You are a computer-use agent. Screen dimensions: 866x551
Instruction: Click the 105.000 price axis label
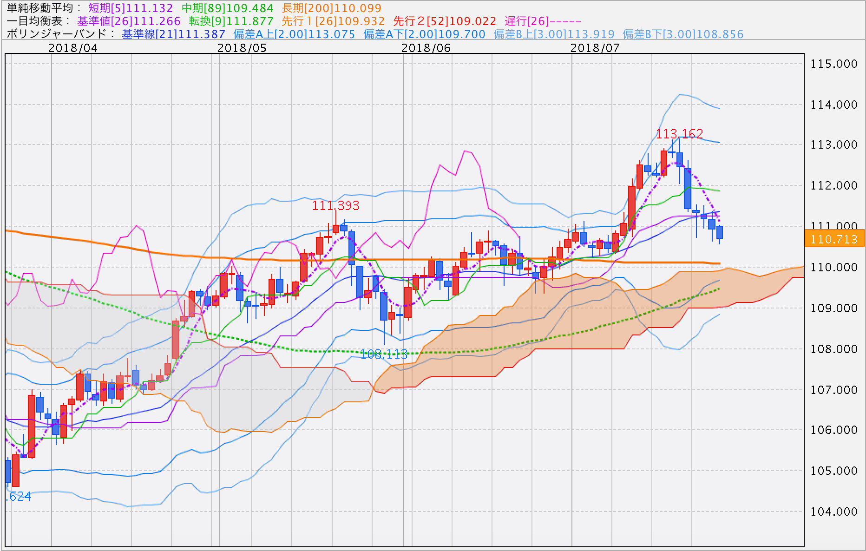coord(834,471)
